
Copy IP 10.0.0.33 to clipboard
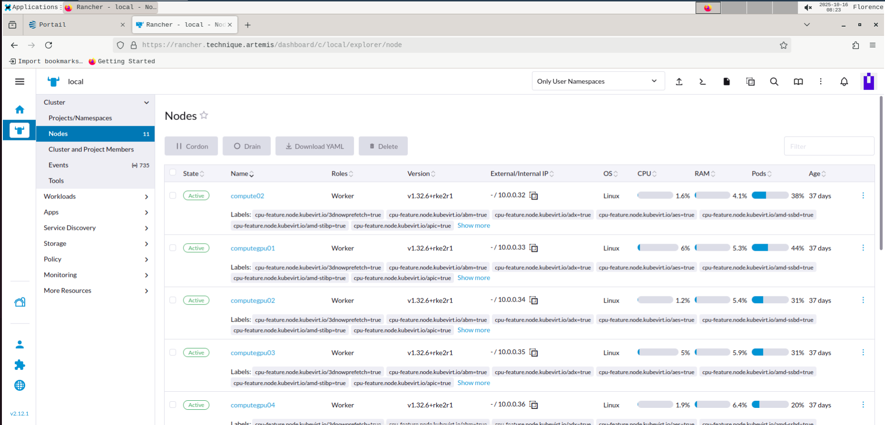534,248
